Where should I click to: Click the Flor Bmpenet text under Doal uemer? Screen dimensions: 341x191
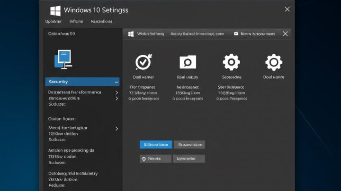143,87
